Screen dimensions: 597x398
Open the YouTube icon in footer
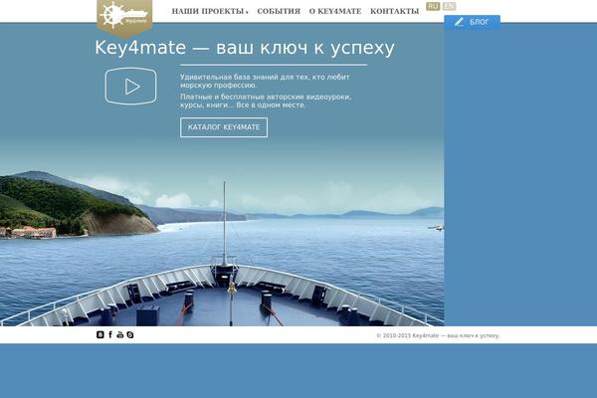[120, 334]
